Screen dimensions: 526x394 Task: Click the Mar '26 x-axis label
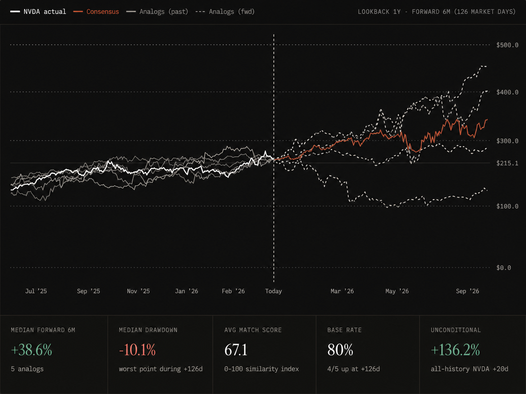pos(342,291)
